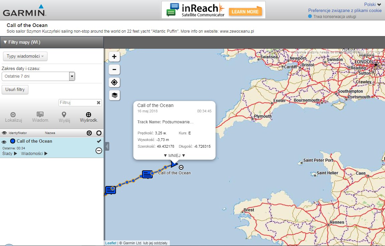Click the Call of the Ocean page heading

click(x=27, y=25)
